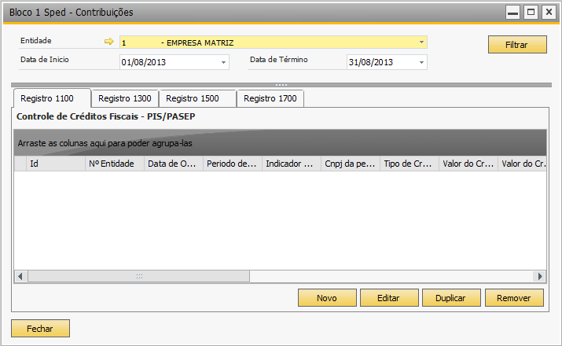
Task: Click the Data de O... column header
Action: coord(174,164)
